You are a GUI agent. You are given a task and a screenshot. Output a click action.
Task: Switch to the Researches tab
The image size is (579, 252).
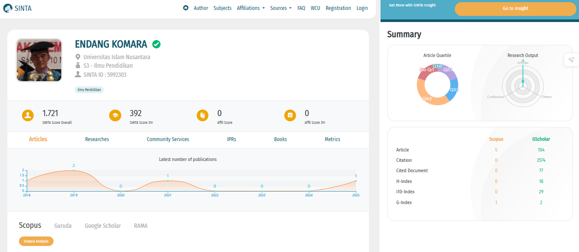click(x=97, y=139)
